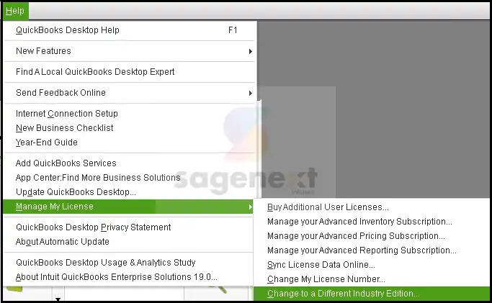Select About Automatic Update

click(128, 242)
